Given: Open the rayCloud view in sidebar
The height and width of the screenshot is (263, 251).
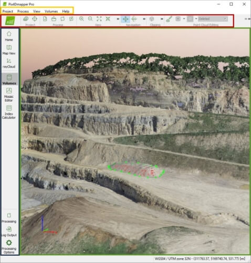Looking at the screenshot, I should pos(9,63).
